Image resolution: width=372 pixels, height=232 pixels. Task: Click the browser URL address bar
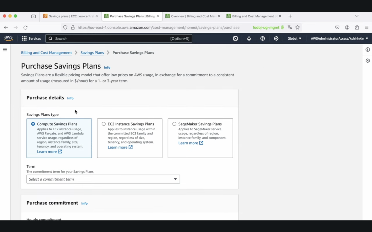coord(158,27)
